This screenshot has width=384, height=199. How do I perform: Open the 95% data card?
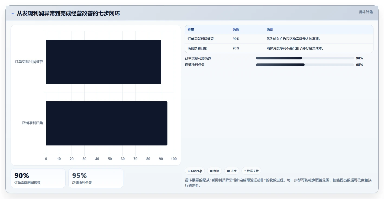pyautogui.click(x=96, y=178)
